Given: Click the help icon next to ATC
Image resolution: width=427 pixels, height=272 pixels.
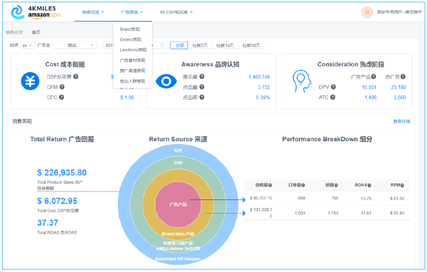Looking at the screenshot, I should [x=333, y=97].
